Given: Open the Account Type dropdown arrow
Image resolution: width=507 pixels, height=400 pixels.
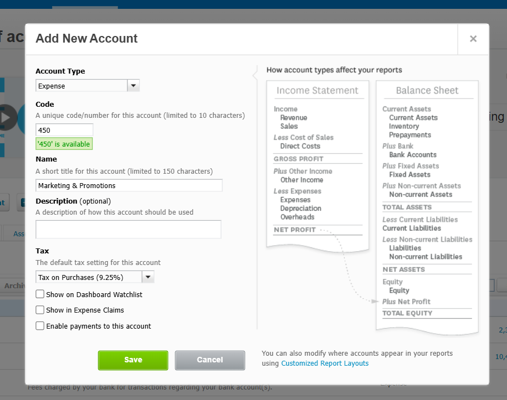Looking at the screenshot, I should point(133,86).
